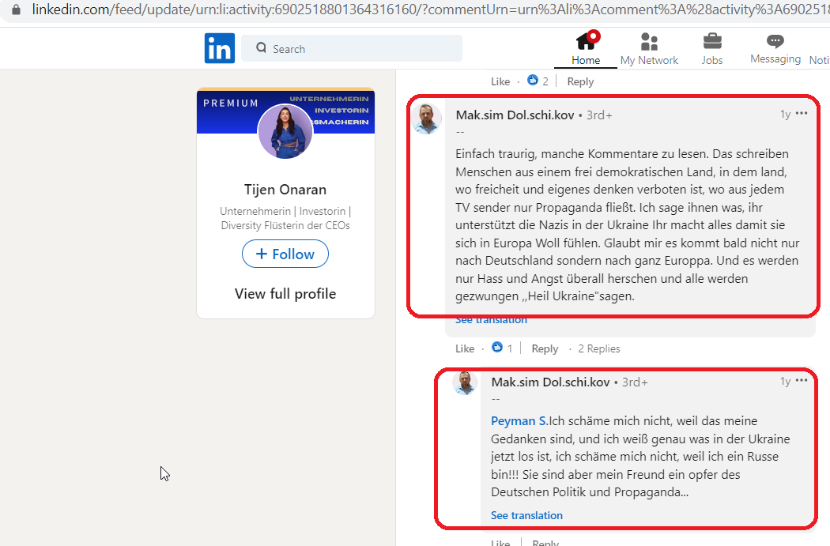Open the options menu on the first Mak.sim comment
This screenshot has width=830, height=546.
tap(802, 113)
